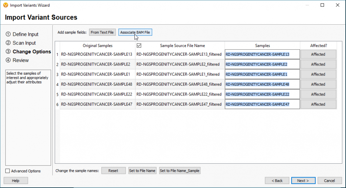The image size is (346, 188).
Task: Toggle Affected status for SAMPLE1 row
Action: point(318,74)
